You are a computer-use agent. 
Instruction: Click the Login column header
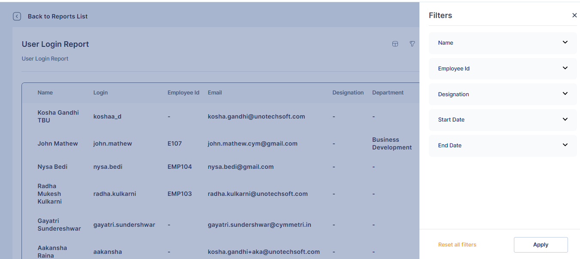(100, 93)
